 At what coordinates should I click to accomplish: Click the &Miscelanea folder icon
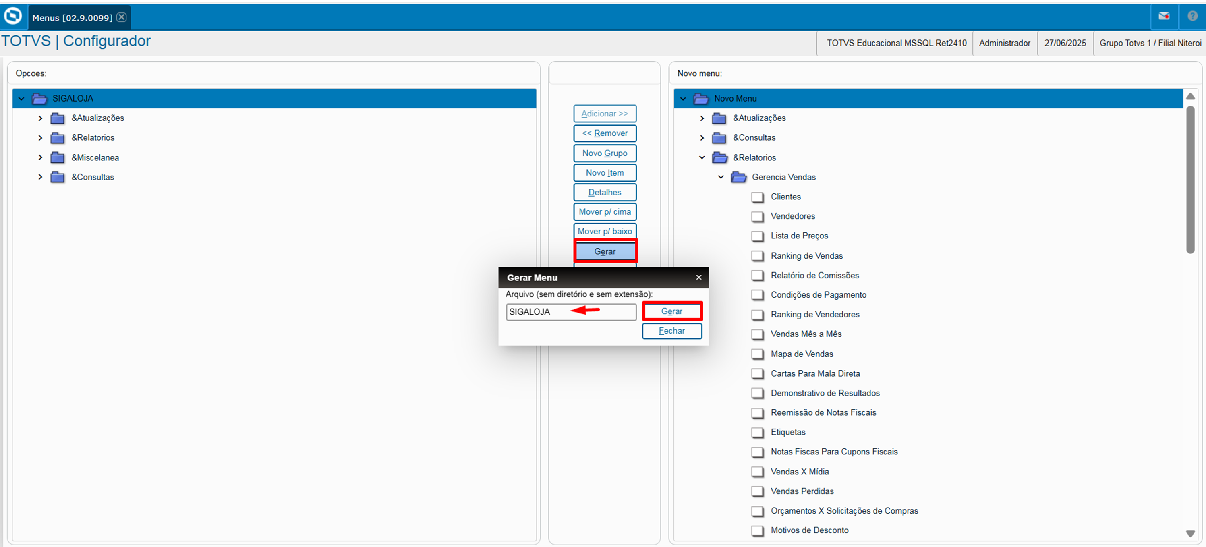(x=58, y=158)
